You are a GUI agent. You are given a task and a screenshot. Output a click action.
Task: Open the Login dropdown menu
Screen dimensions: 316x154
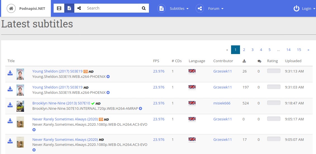(308, 8)
